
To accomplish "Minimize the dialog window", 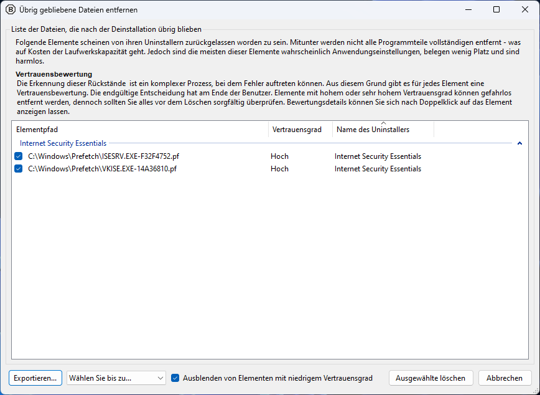I will (468, 10).
